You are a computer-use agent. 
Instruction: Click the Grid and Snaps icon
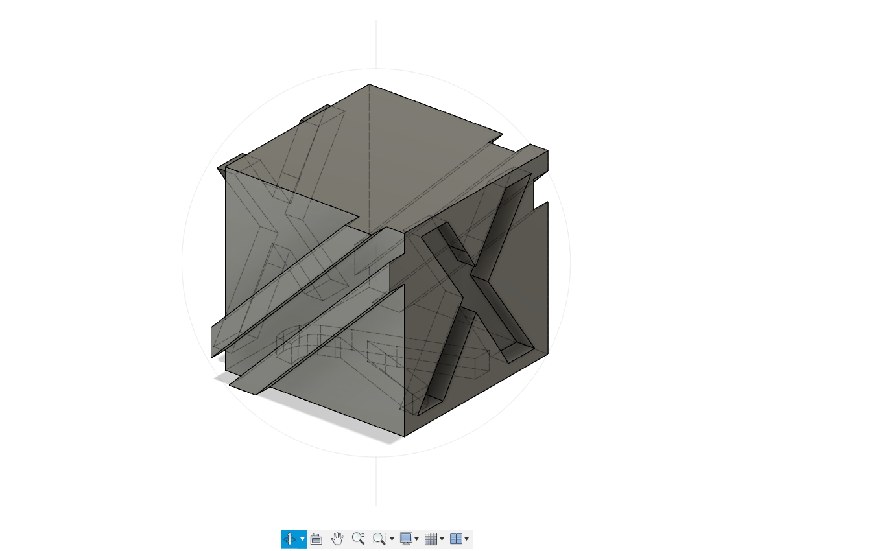(x=431, y=539)
